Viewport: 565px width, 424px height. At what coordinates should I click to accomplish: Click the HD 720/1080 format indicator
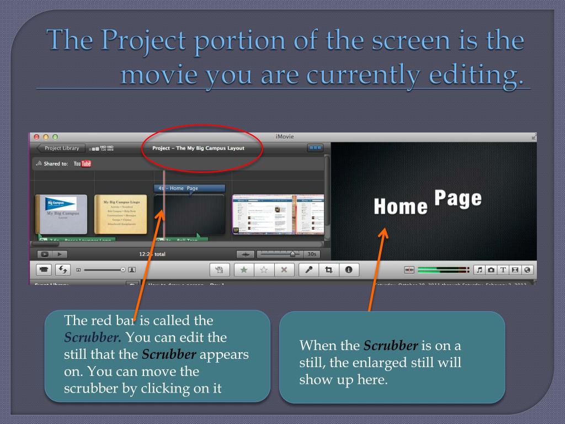[102, 148]
